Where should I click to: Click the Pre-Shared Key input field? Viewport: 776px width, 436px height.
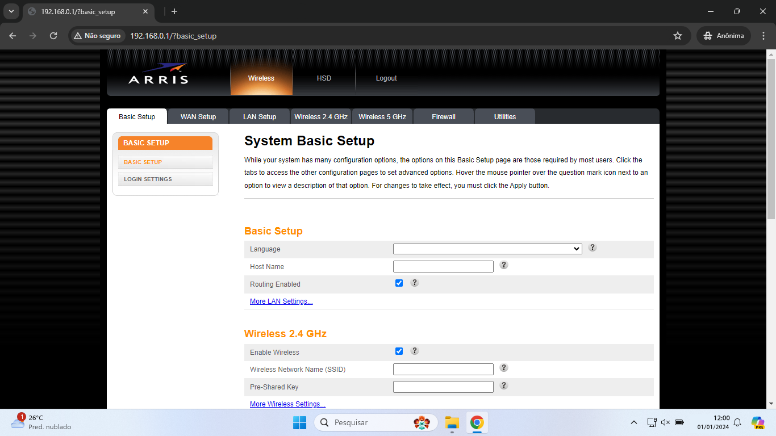[443, 387]
